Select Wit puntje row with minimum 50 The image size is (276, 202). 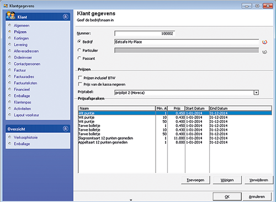coord(175,122)
